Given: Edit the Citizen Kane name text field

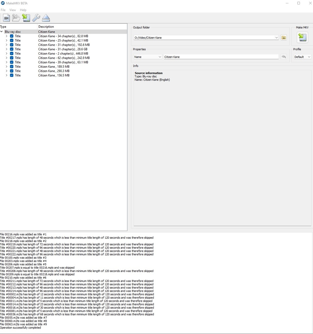Looking at the screenshot, I should (x=221, y=57).
